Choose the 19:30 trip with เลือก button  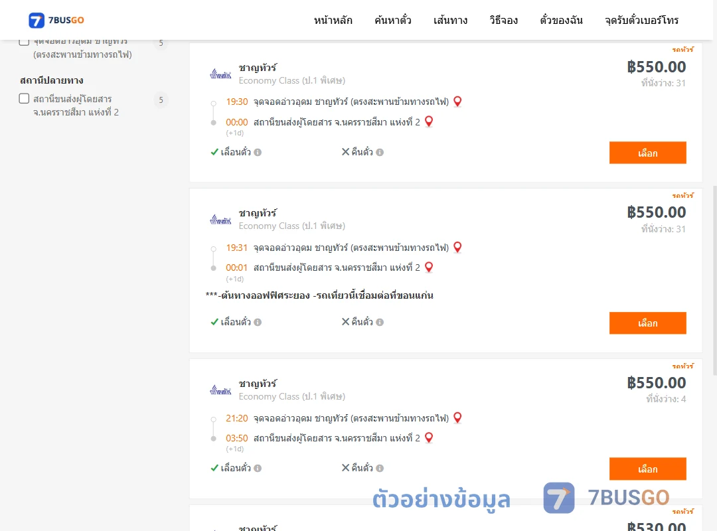647,153
